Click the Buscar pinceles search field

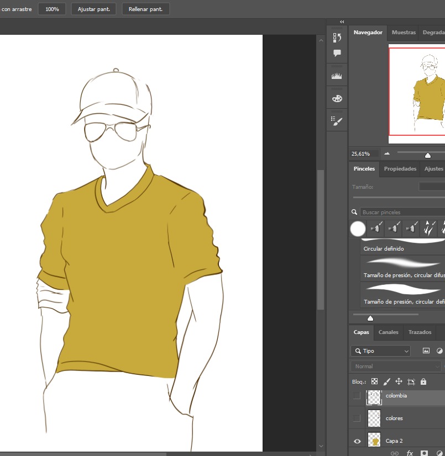[402, 212]
